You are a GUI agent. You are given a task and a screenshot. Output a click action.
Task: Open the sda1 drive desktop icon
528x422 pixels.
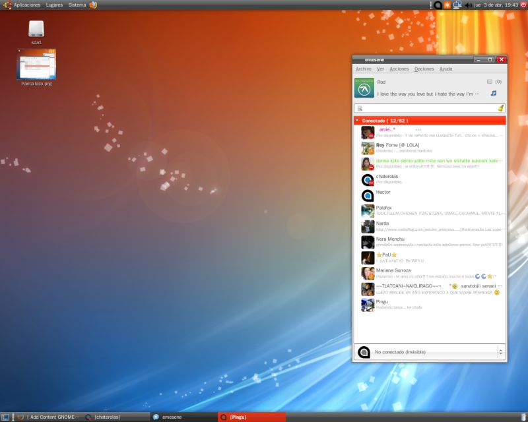36,32
